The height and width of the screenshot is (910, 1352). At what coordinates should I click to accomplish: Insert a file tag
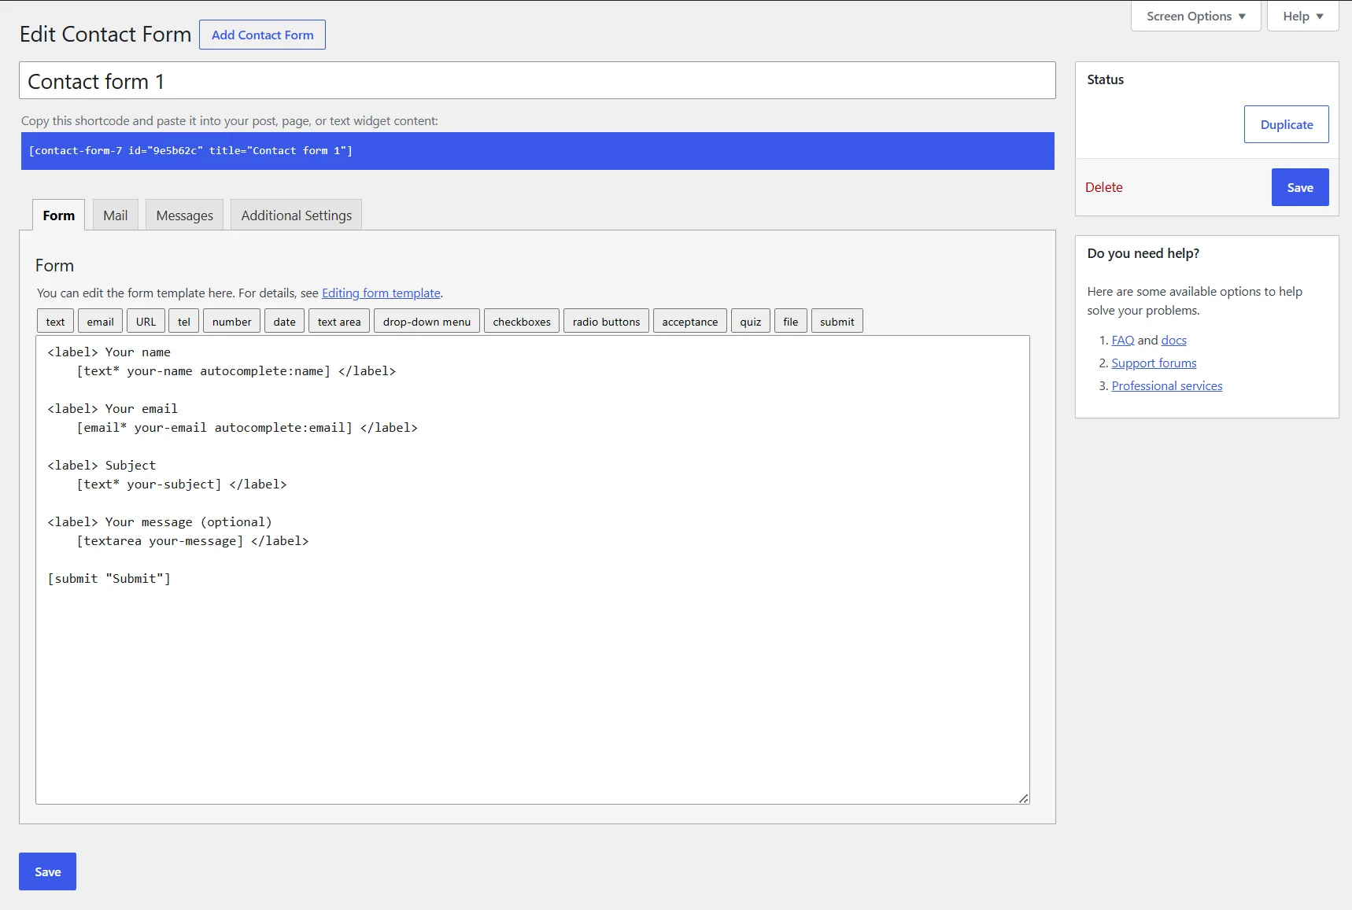(791, 321)
